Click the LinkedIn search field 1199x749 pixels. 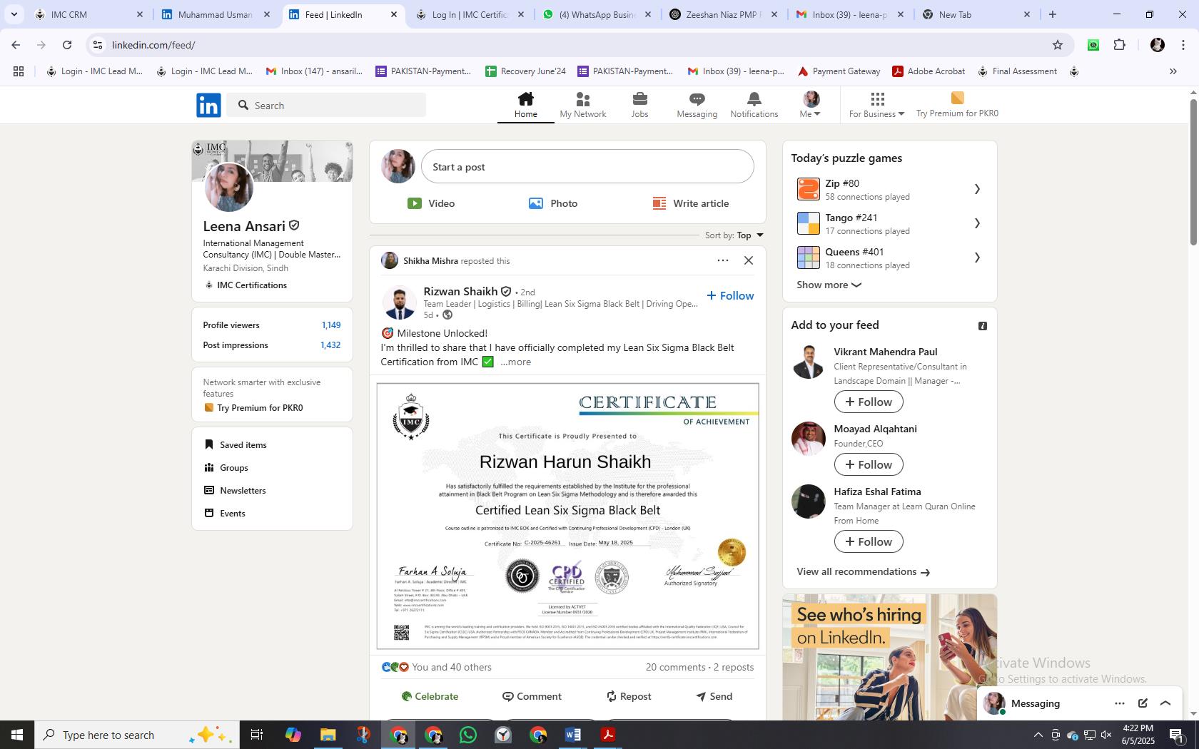click(x=327, y=105)
